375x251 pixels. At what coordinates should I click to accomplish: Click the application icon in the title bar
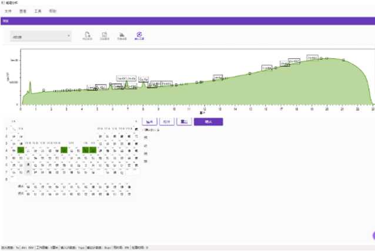click(3, 3)
